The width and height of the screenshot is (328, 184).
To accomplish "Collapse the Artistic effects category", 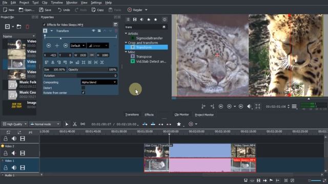I will [126, 33].
